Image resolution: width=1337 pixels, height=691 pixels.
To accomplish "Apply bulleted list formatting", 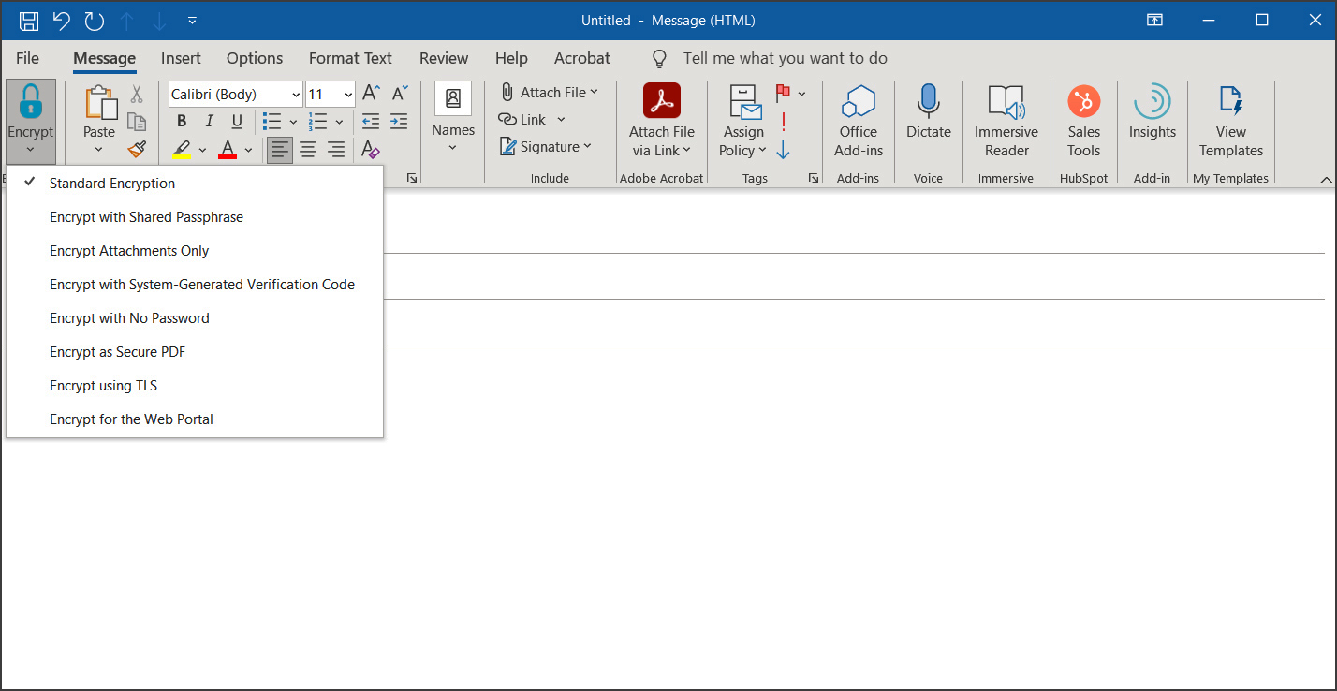I will pyautogui.click(x=272, y=122).
